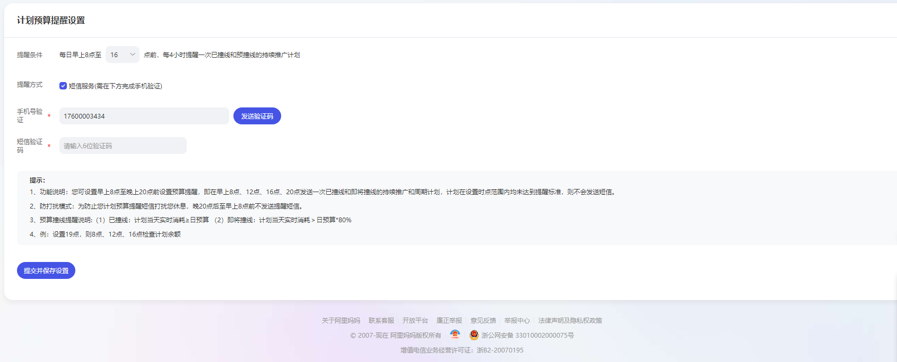Visit the 举报中心 footer link
This screenshot has width=897, height=362.
[x=517, y=321]
